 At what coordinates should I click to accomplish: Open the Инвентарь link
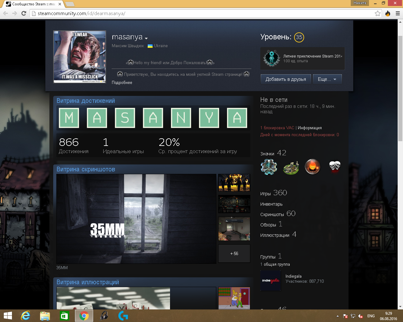coord(271,204)
